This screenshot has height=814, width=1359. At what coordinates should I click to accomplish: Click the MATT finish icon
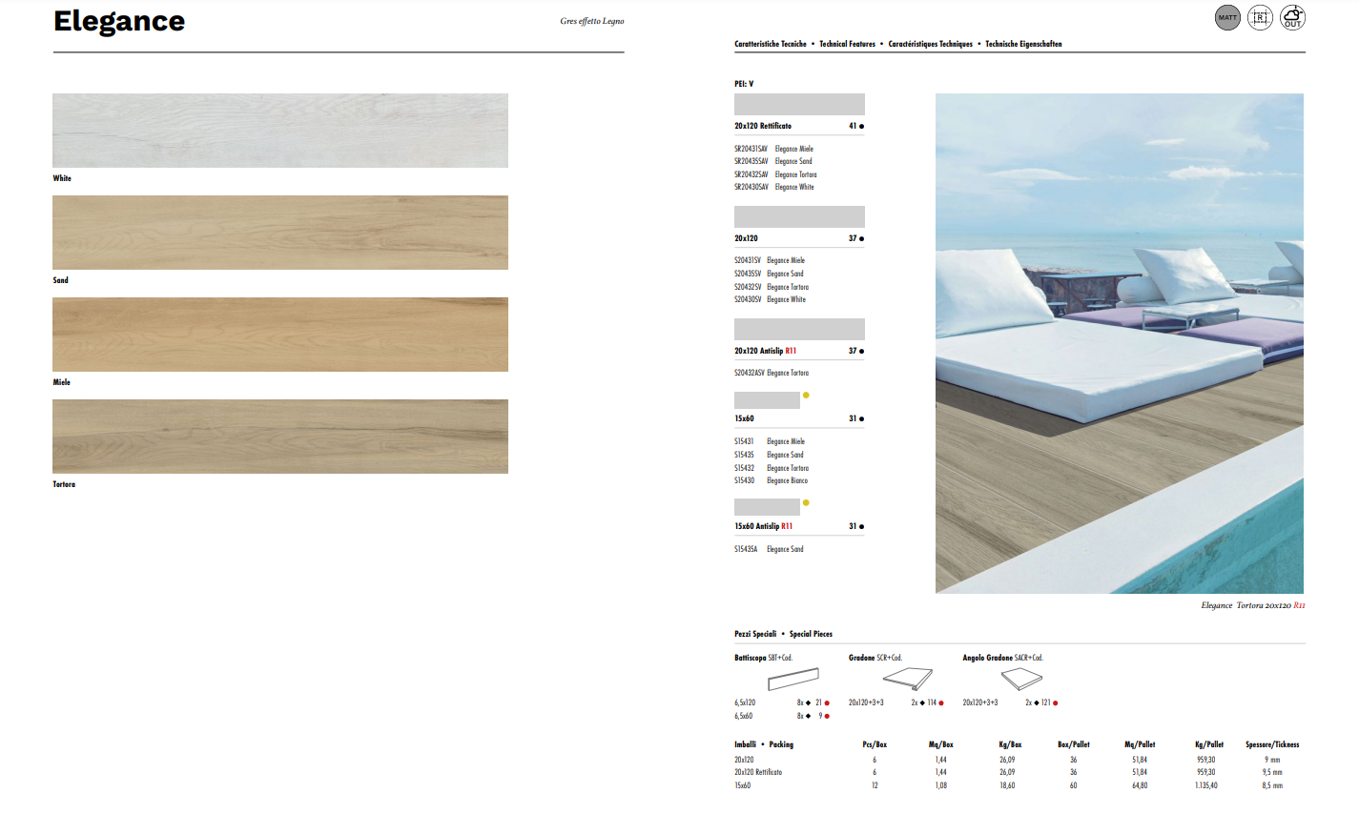(1227, 17)
